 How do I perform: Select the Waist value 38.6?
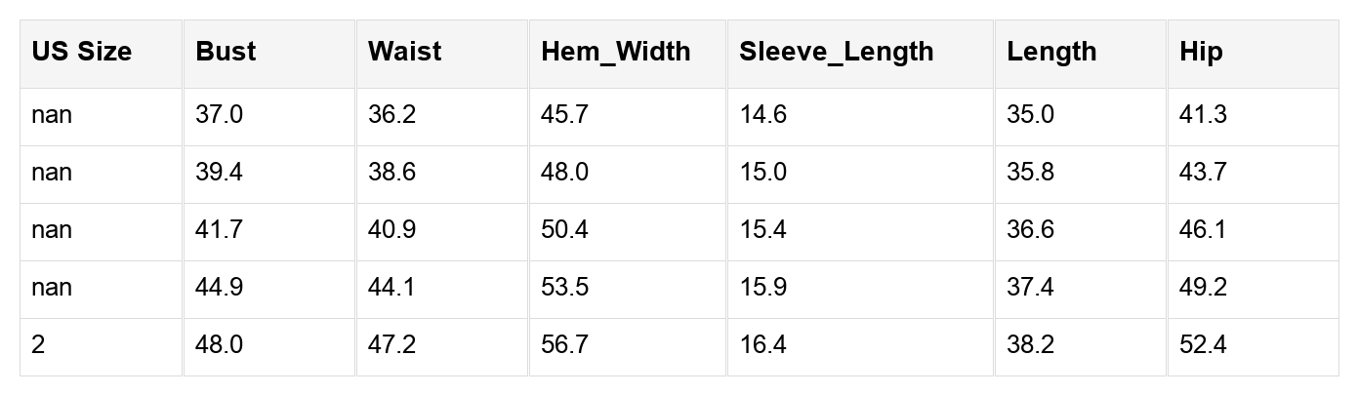tap(391, 173)
